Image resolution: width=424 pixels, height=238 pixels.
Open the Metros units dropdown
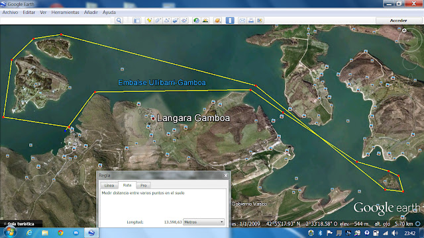(x=204, y=222)
